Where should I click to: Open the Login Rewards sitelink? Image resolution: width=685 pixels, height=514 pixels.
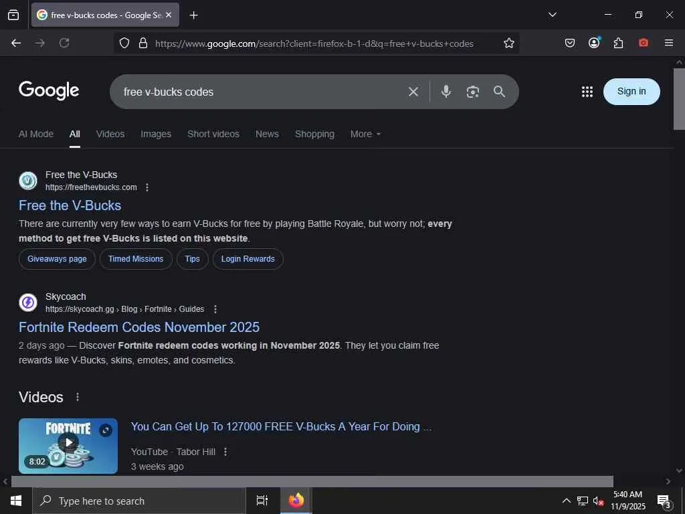pos(248,259)
